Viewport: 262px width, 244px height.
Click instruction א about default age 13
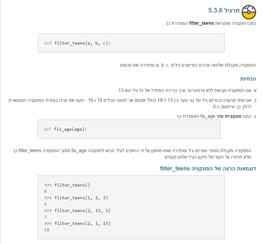click(x=187, y=90)
